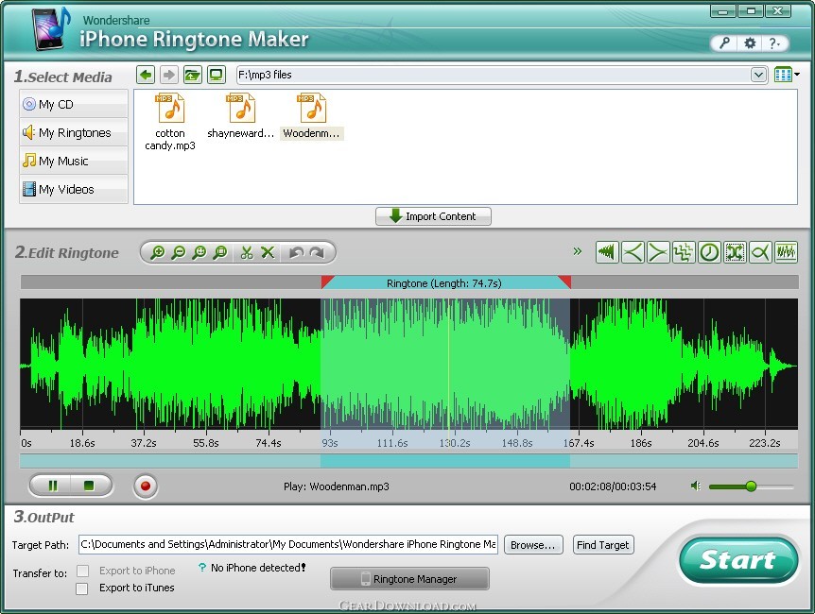Enable Export to iTunes checkbox
The width and height of the screenshot is (815, 614).
click(x=82, y=588)
